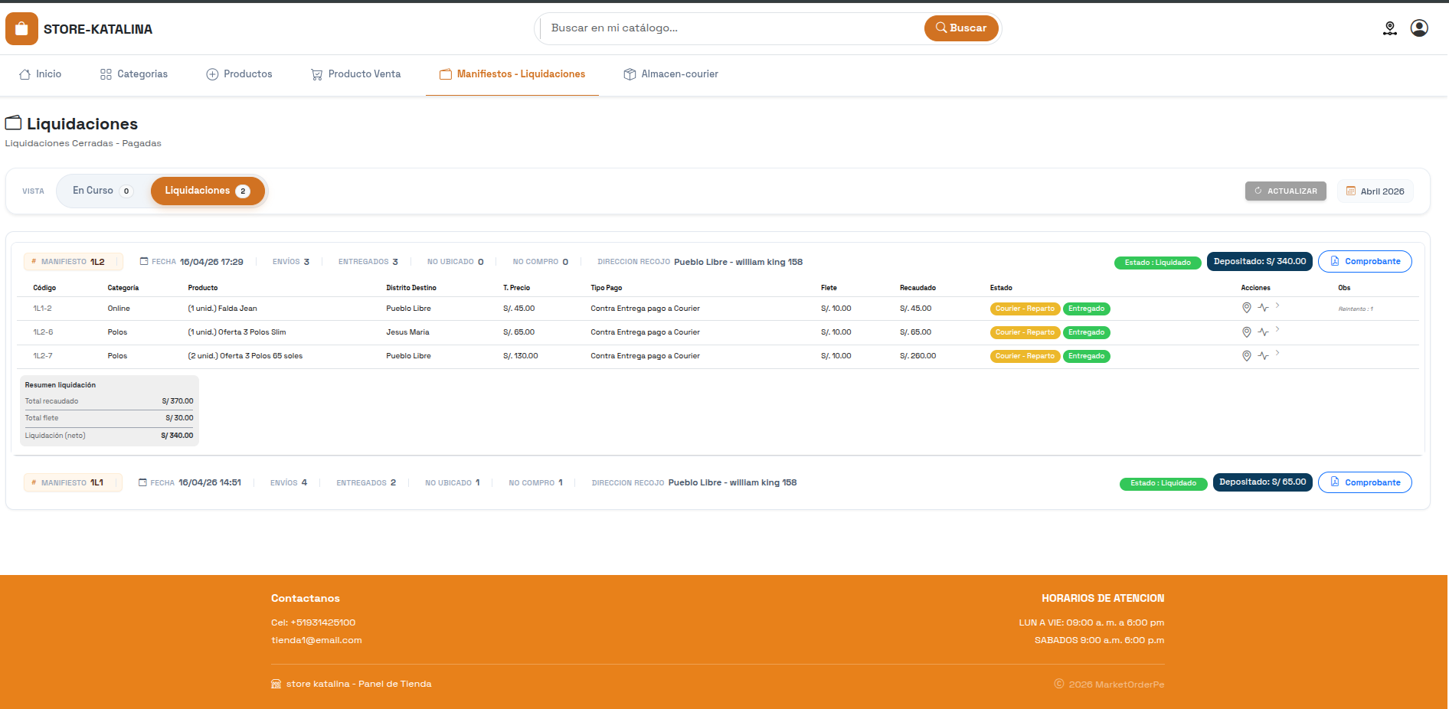Viewport: 1449px width, 709px height.
Task: Open the tracking activity icon for order 1L2-6
Action: [1264, 332]
